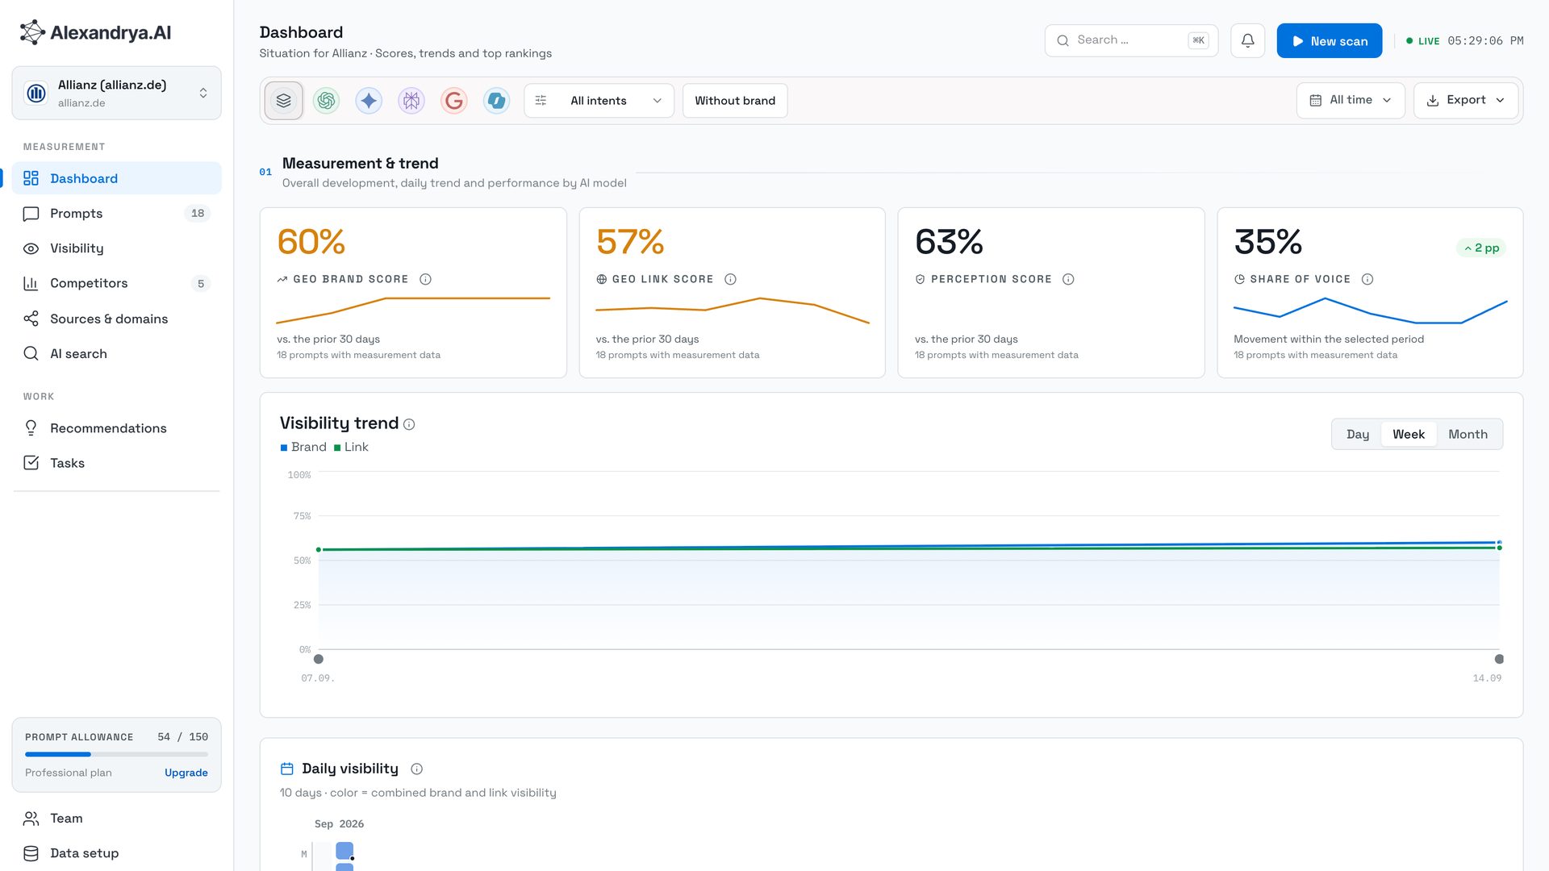Show Daily visibility info tooltip

click(416, 769)
